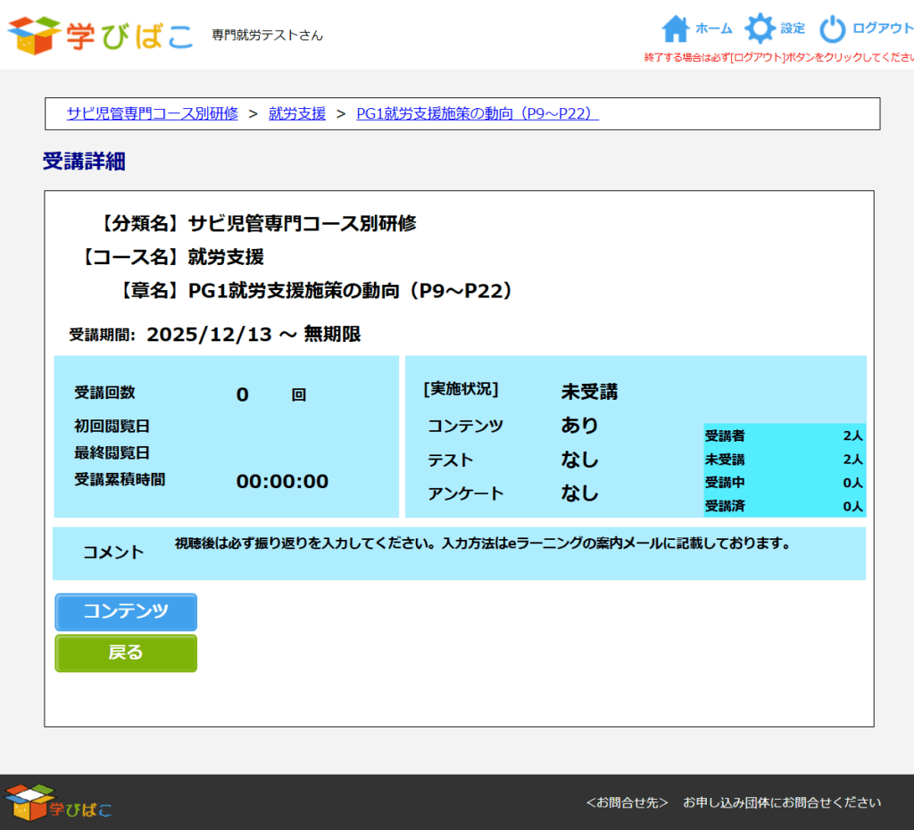Click the blue house Home icon
This screenshot has height=830, width=914.
tap(676, 29)
